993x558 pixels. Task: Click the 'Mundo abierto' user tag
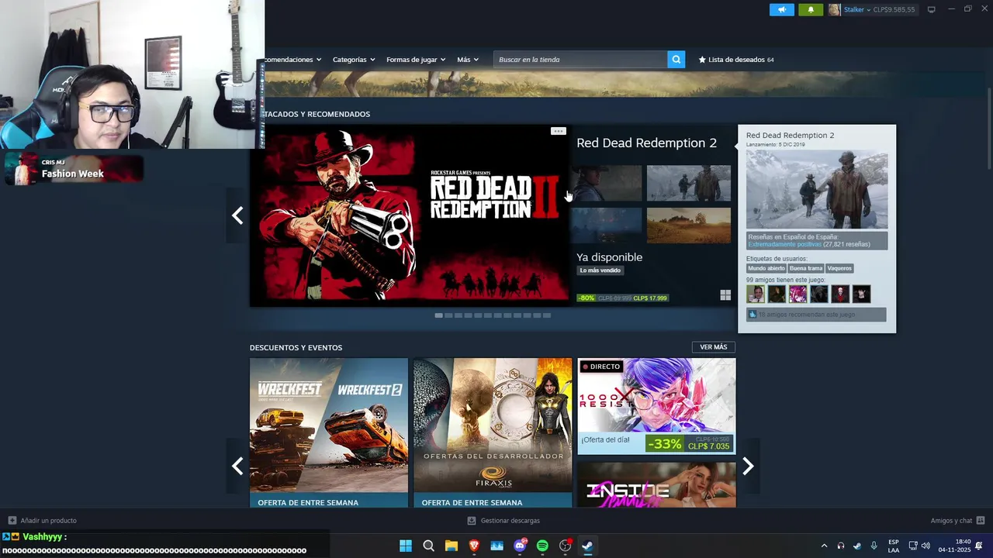click(x=766, y=268)
